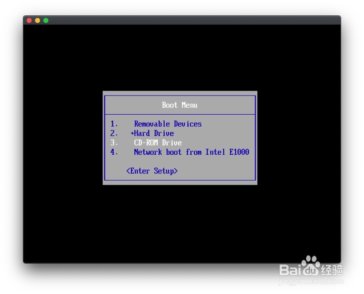Viewport: 364px width, 294px height.
Task: Close the VM window with red button
Action: (29, 20)
